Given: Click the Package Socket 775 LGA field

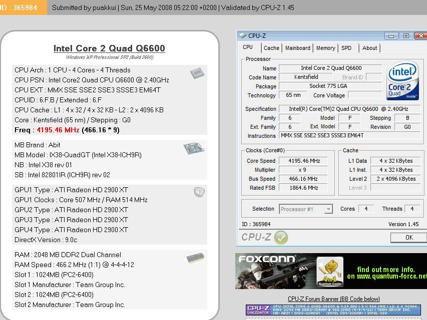Looking at the screenshot, I should click(x=331, y=86).
